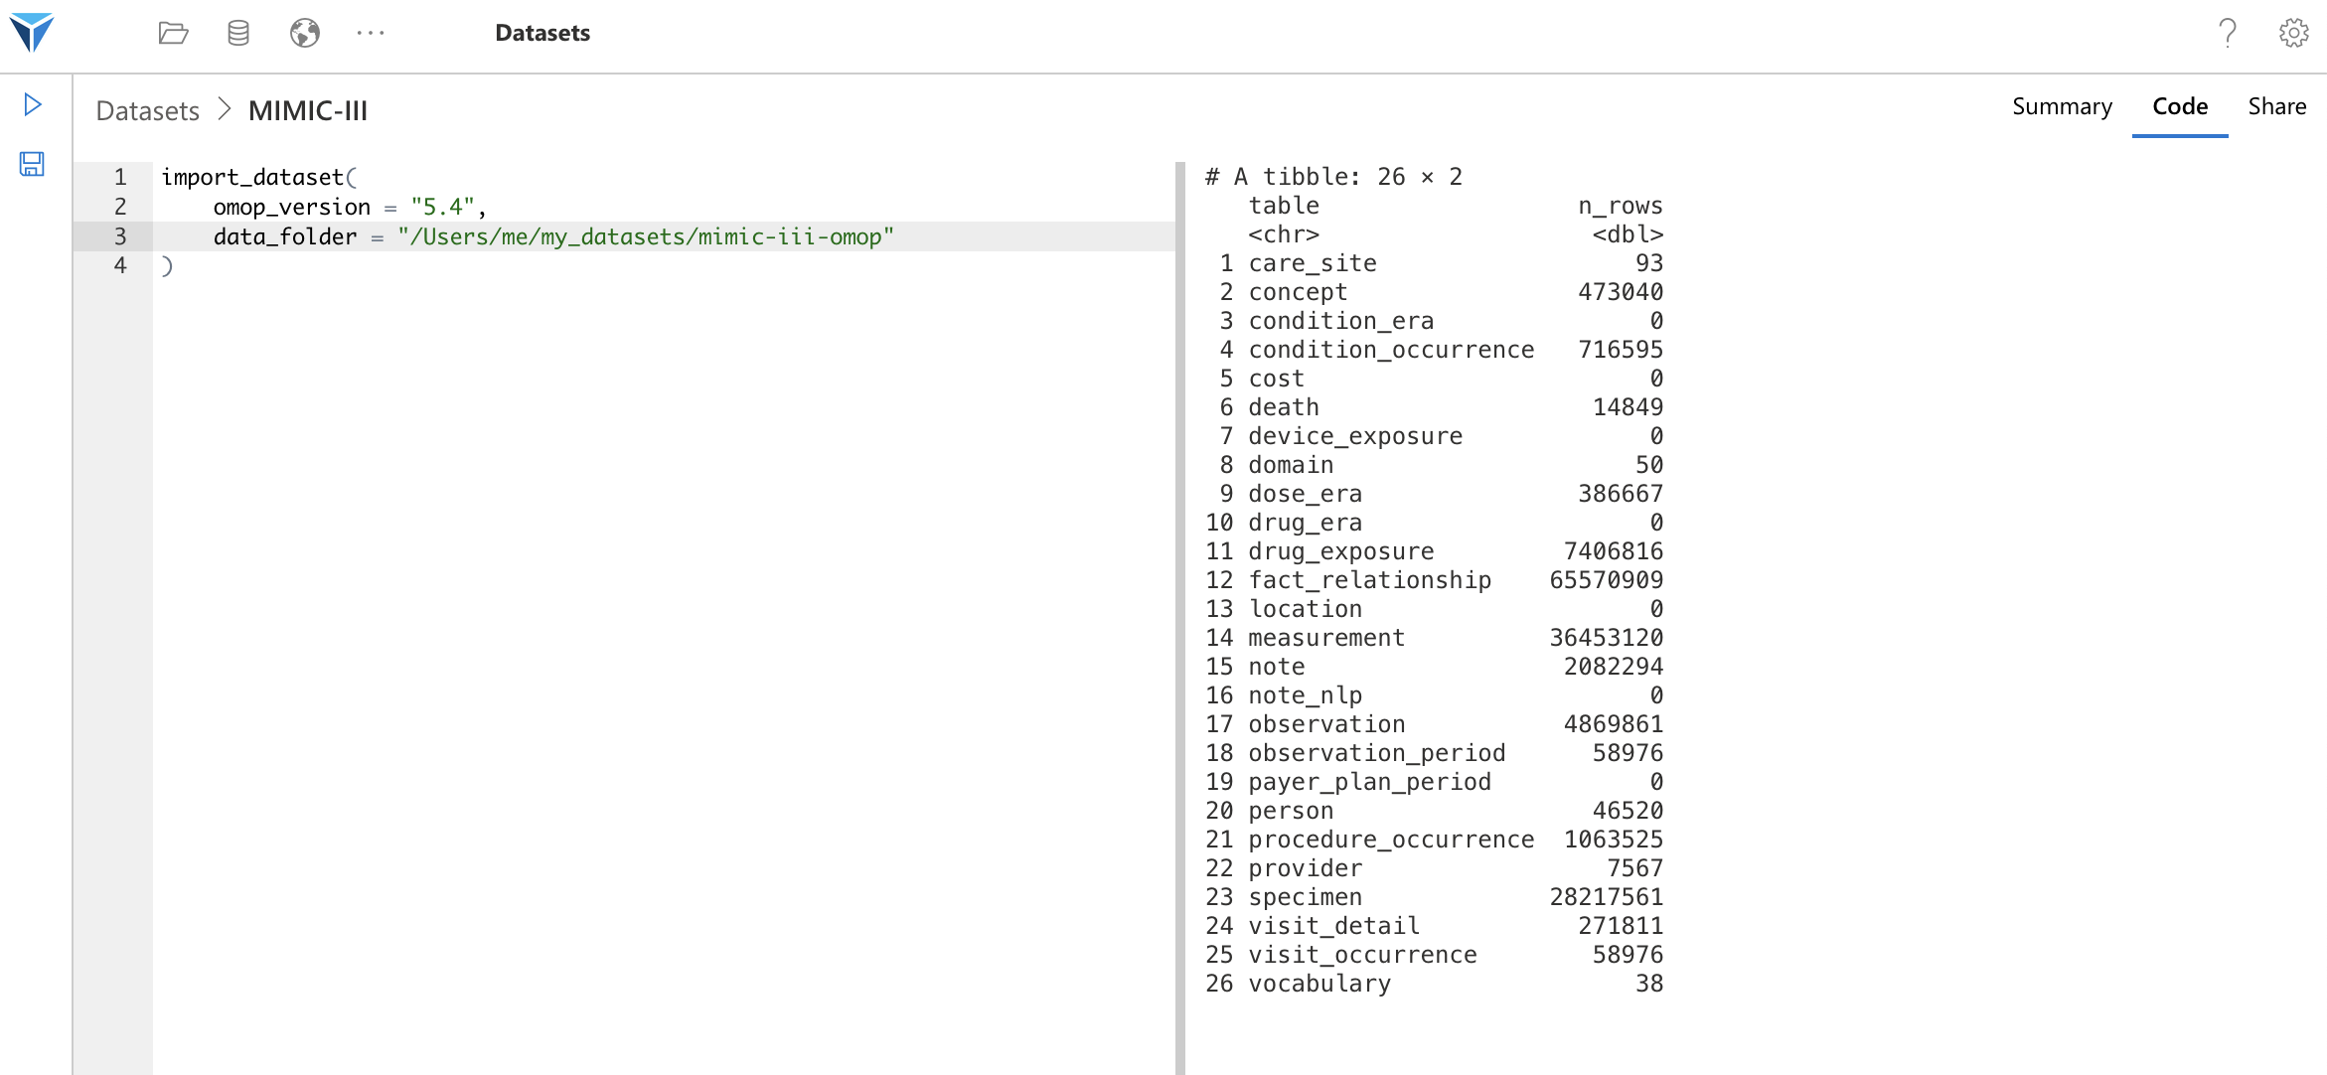Place cursor on the omop_version line

(x=350, y=207)
